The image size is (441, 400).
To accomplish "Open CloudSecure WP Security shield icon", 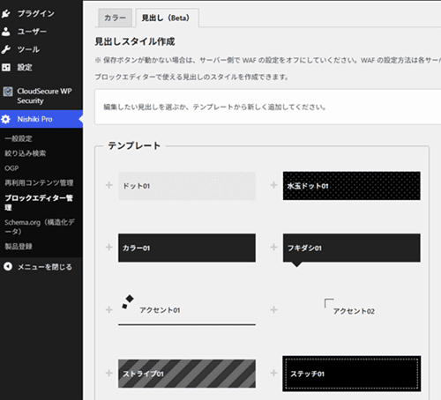I will click(x=8, y=92).
